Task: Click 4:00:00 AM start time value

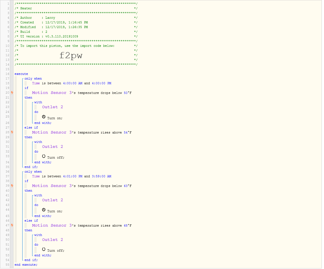Action: [73, 83]
